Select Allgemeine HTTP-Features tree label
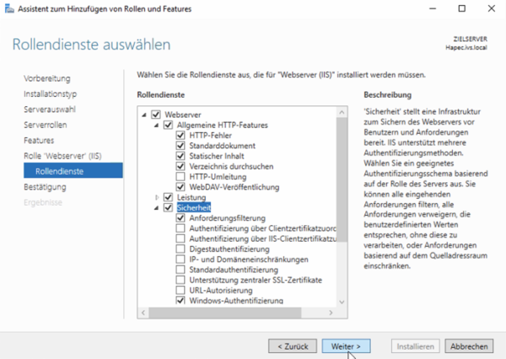506x359 pixels. coord(223,125)
